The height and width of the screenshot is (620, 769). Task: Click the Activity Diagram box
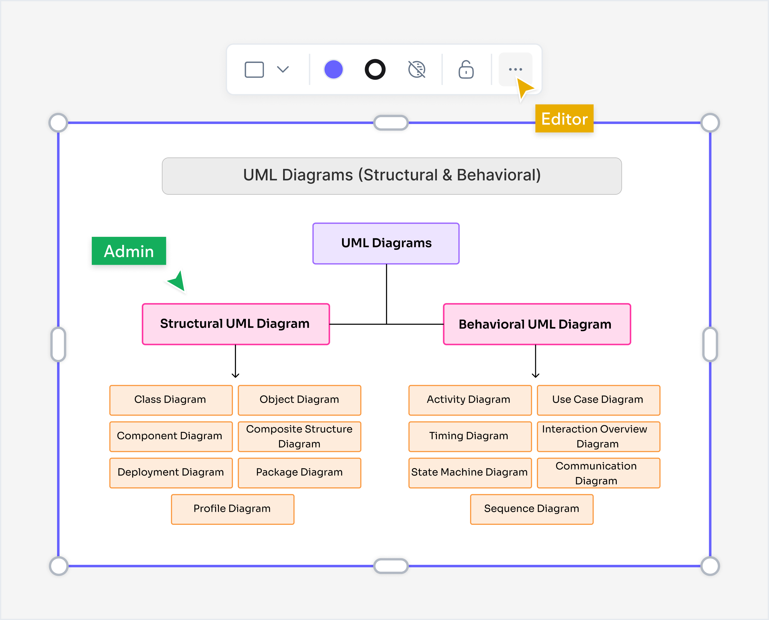click(470, 400)
